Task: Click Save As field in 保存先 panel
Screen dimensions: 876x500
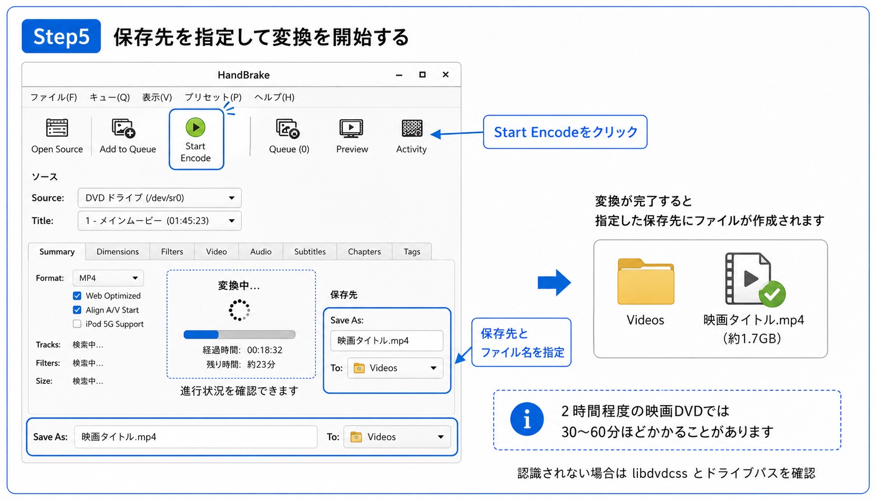Action: (387, 341)
